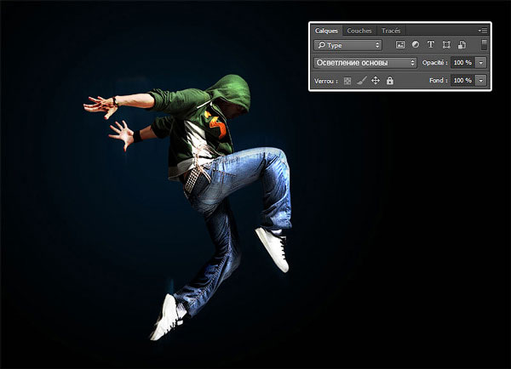Open the layers panel flyout menu
The height and width of the screenshot is (369, 511).
(x=483, y=31)
